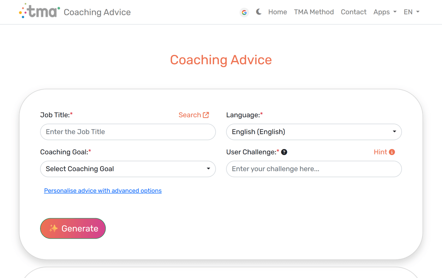Toggle the appearance using the dark mode control
Screen dimensions: 442x278
259,12
